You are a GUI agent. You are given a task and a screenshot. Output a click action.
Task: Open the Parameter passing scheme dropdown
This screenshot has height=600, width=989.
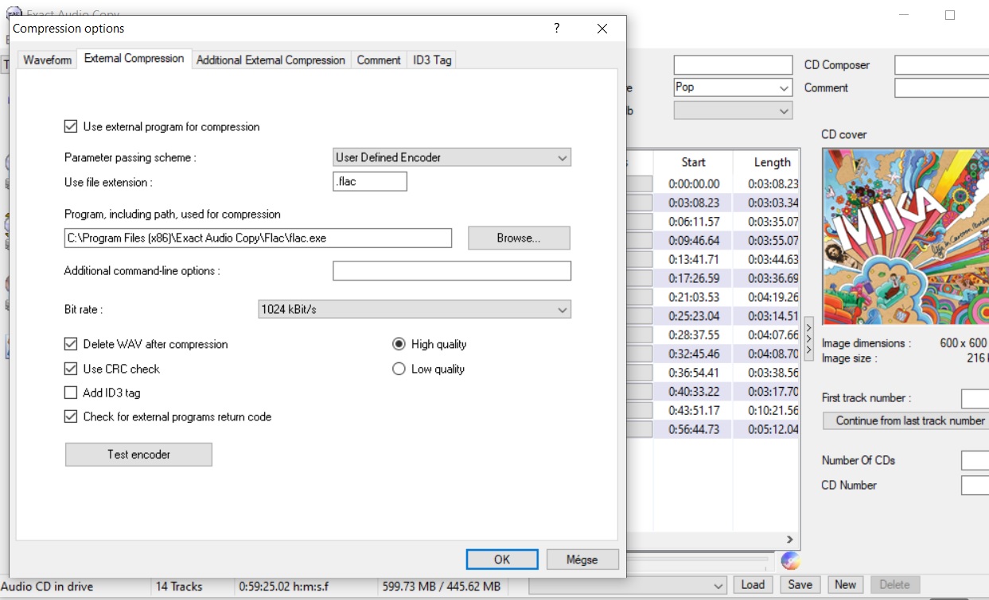pos(452,157)
